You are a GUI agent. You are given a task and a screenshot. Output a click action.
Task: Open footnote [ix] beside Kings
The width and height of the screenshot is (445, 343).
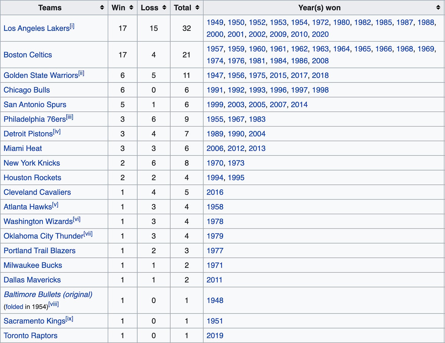tap(70, 319)
